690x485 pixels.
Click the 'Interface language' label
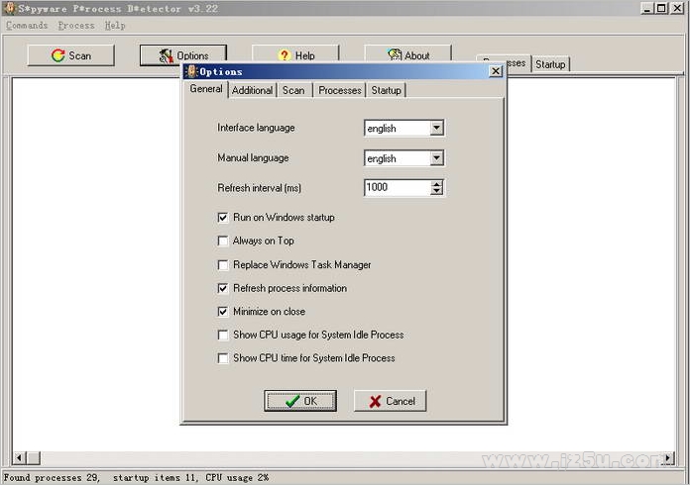tap(256, 128)
